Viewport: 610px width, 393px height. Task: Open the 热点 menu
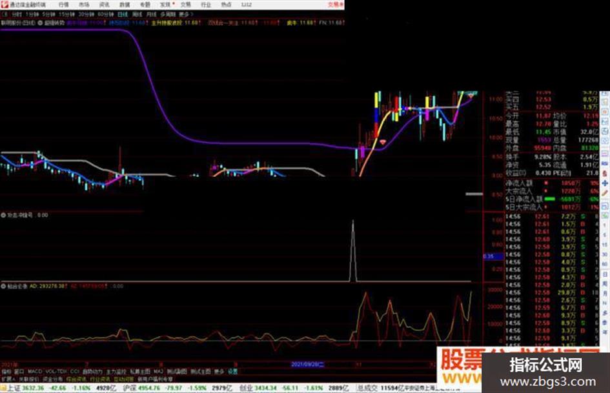click(x=226, y=5)
